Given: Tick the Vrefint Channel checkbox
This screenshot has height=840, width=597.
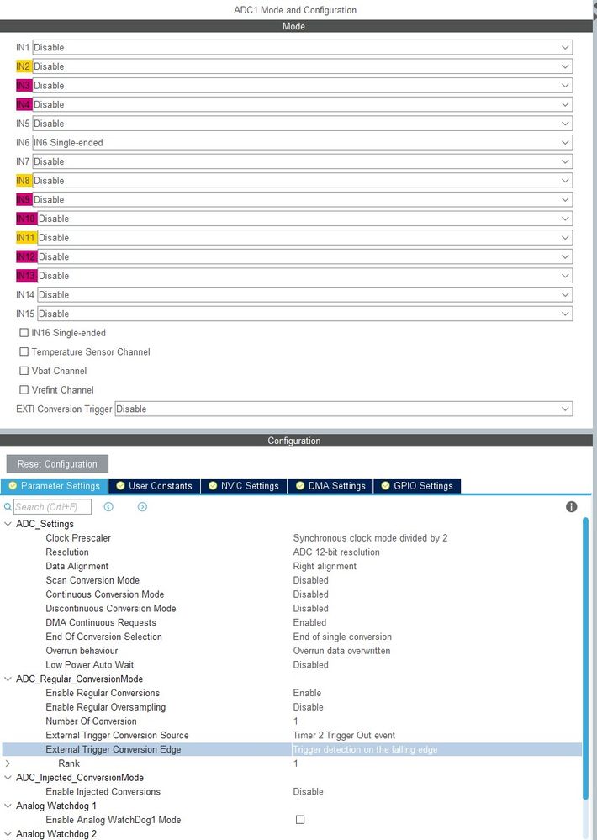Looking at the screenshot, I should click(24, 389).
